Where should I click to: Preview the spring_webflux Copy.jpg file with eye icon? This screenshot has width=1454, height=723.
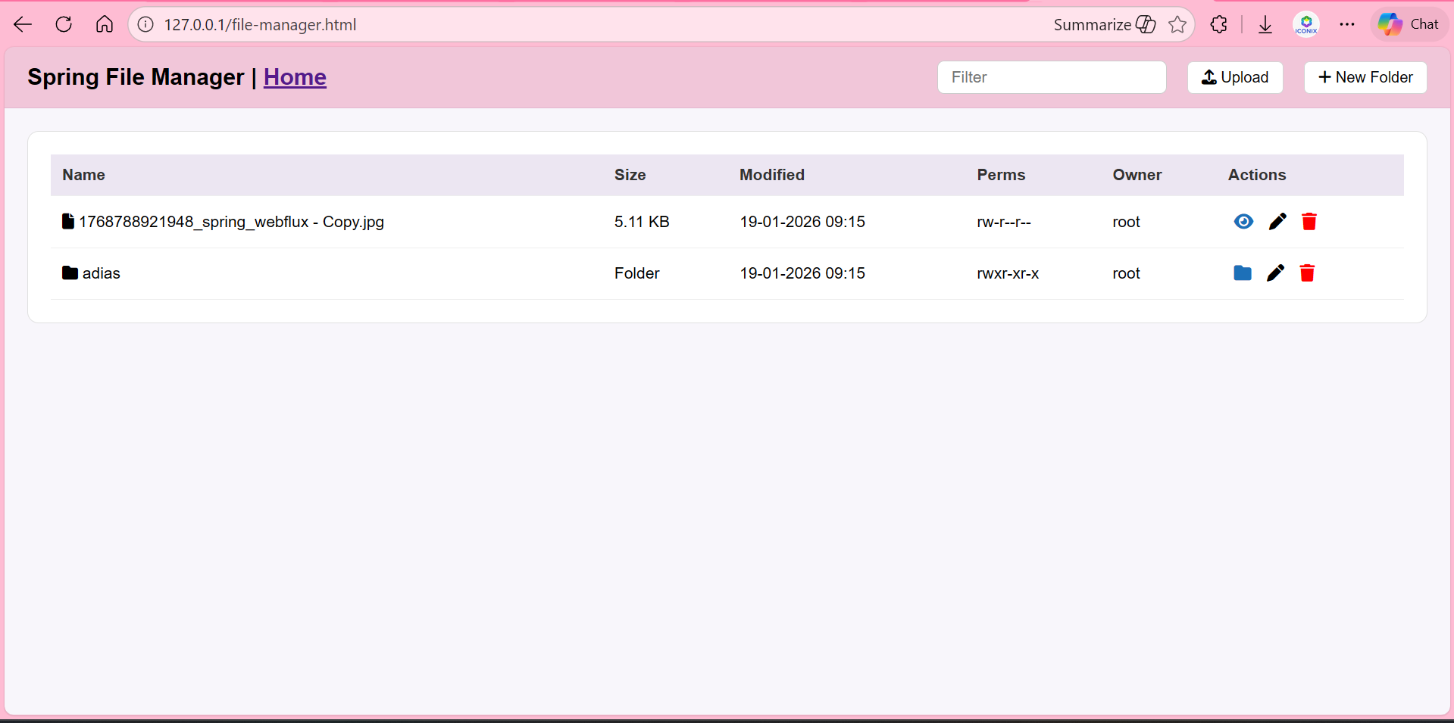pos(1243,222)
